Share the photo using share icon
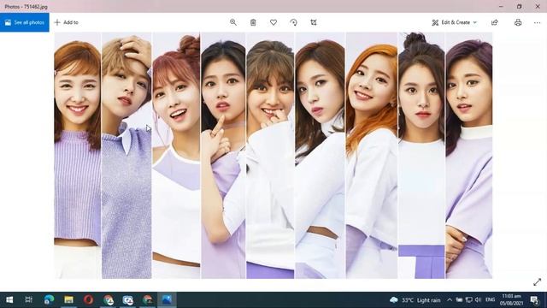This screenshot has width=547, height=308. pyautogui.click(x=494, y=22)
